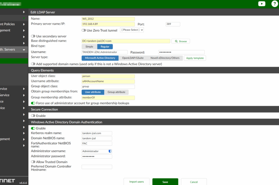Enable the Secure Connection switch
The height and width of the screenshot is (185, 279).
(x=33, y=116)
